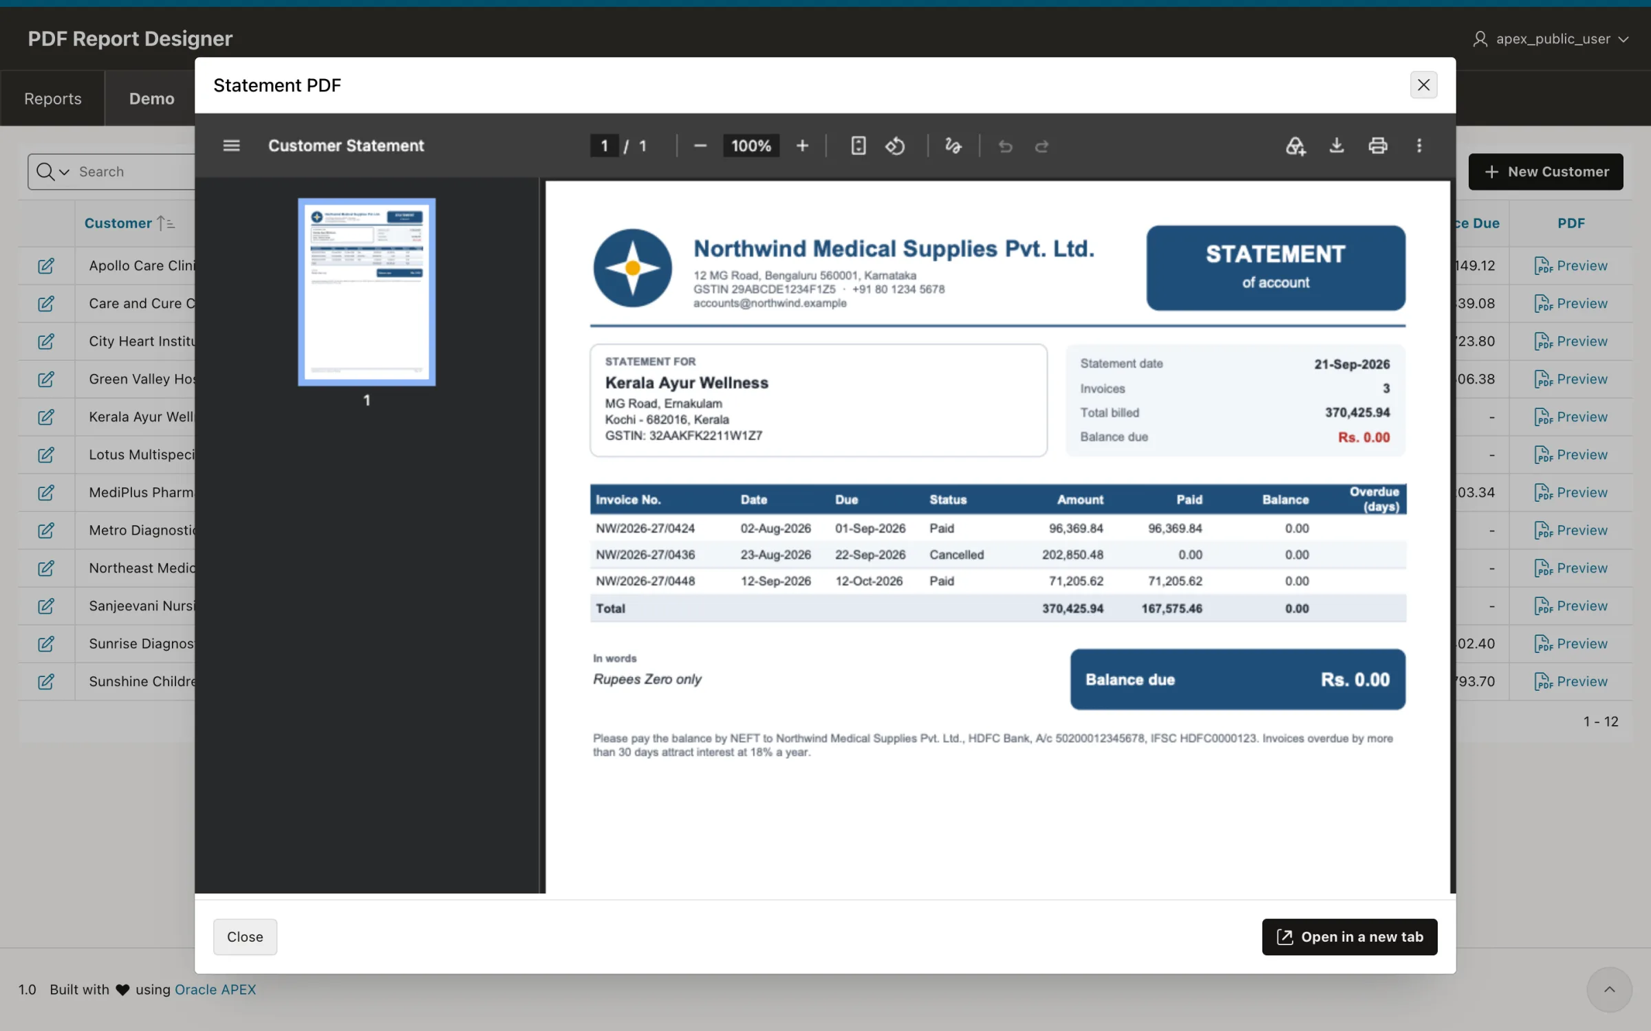
Task: Close the Statement PDF dialog with X
Action: [x=1423, y=85]
